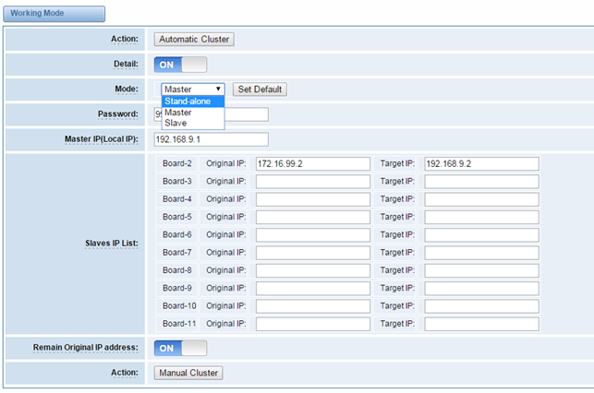Focus the Master IP field 192.168.9.1

[x=212, y=139]
